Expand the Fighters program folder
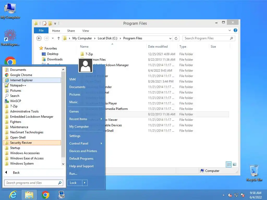The width and height of the screenshot is (267, 200). click(32, 122)
